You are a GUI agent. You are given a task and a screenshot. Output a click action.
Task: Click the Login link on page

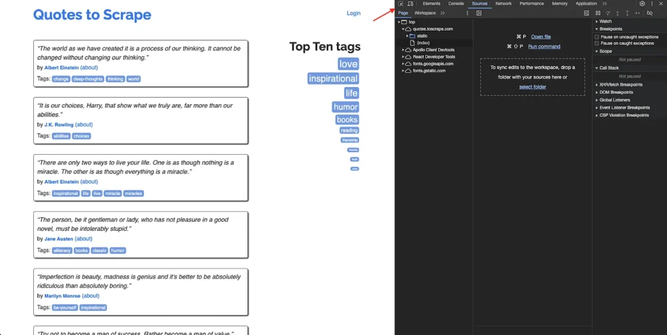pos(354,13)
